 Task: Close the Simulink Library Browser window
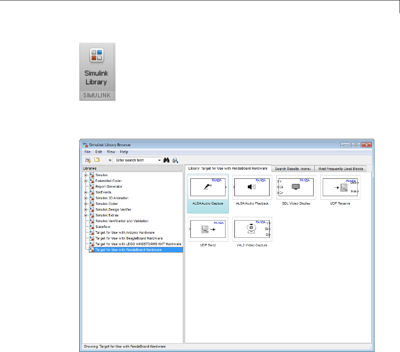click(x=367, y=145)
